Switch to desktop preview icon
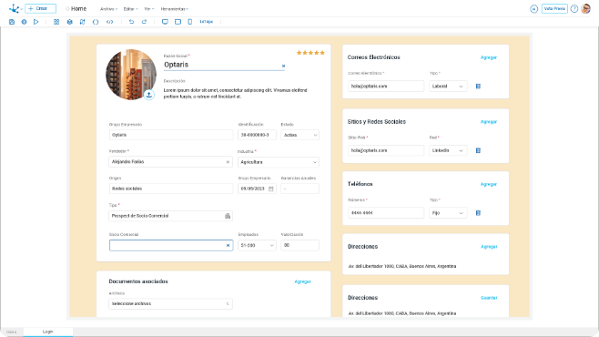This screenshot has width=599, height=337. click(165, 22)
